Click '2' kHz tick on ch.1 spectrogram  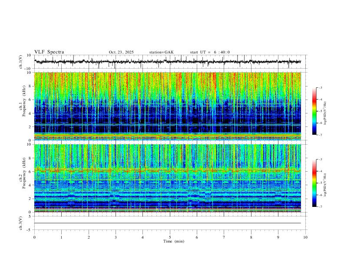pos(30,126)
